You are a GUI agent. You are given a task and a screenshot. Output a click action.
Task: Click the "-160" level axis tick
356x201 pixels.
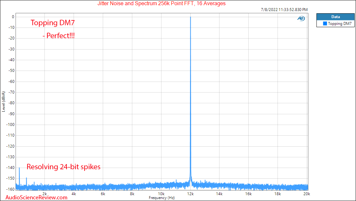tap(10, 189)
